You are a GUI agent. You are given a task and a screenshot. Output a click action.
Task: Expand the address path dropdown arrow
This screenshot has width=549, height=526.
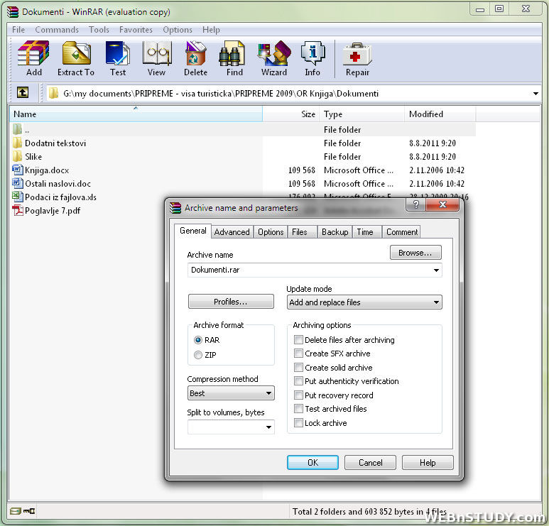click(536, 94)
